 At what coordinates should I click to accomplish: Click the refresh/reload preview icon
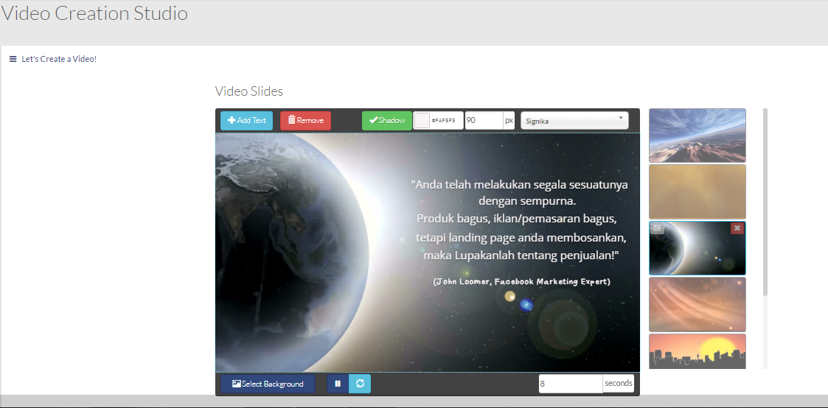point(360,384)
